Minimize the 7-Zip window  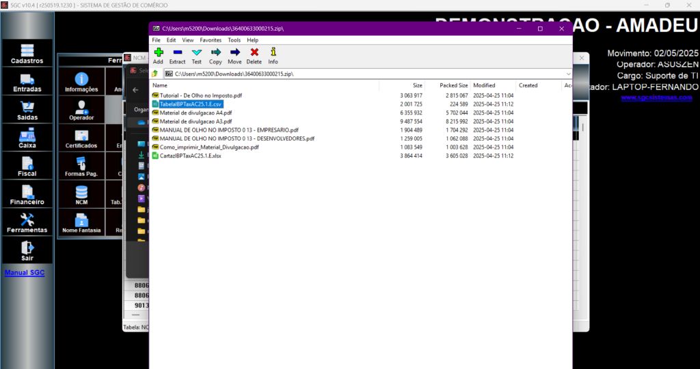pos(520,29)
